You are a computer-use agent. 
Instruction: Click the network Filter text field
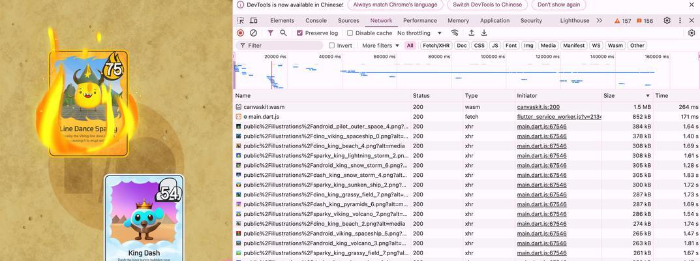pyautogui.click(x=279, y=46)
